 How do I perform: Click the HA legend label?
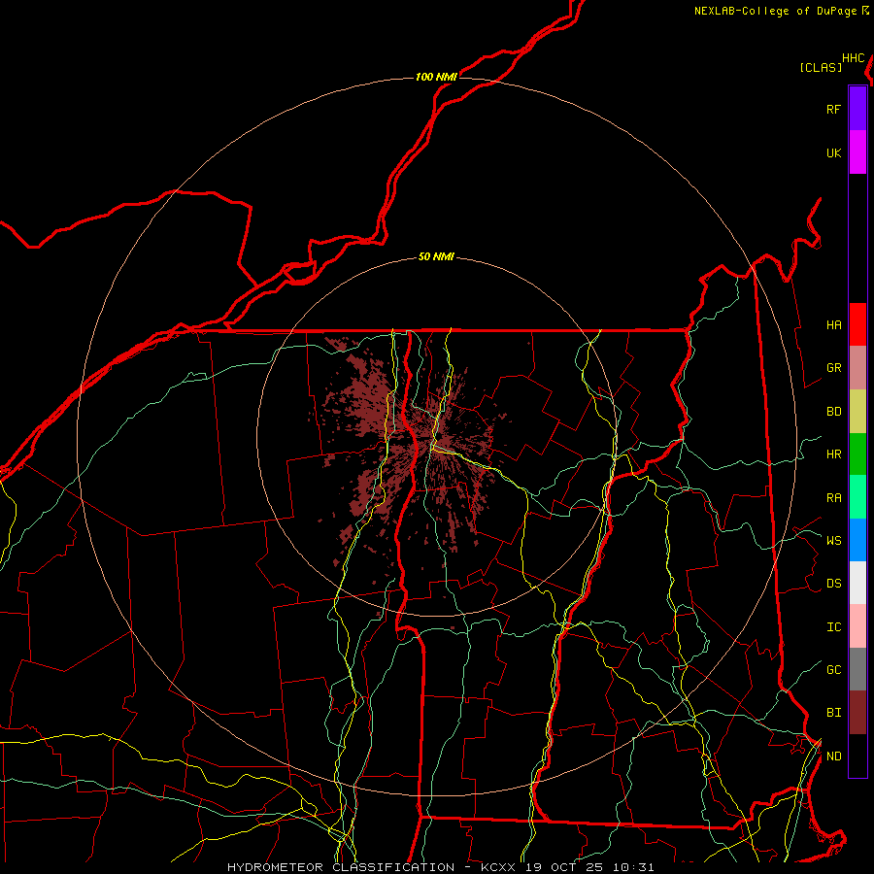[833, 324]
